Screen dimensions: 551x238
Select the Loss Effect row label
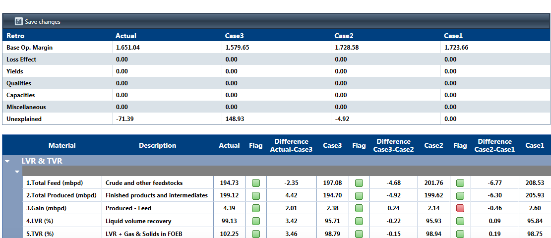[21, 59]
